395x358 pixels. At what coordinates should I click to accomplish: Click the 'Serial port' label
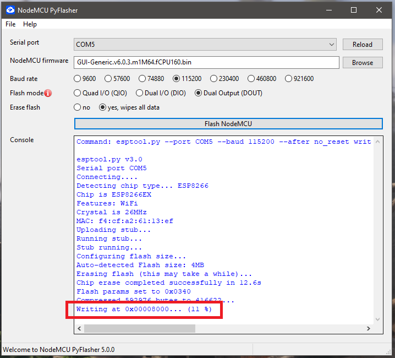coord(24,42)
